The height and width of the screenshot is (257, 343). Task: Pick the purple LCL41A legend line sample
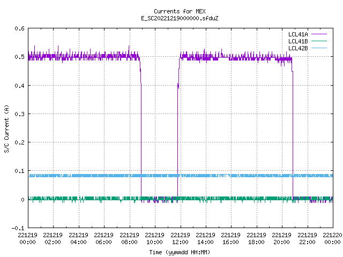(x=319, y=34)
